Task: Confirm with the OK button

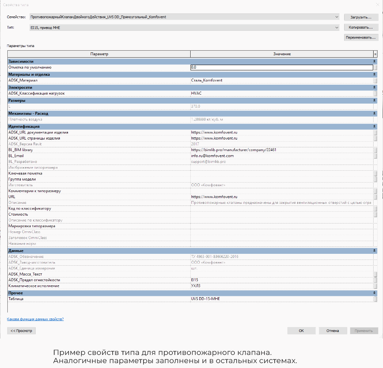Action: (x=302, y=331)
